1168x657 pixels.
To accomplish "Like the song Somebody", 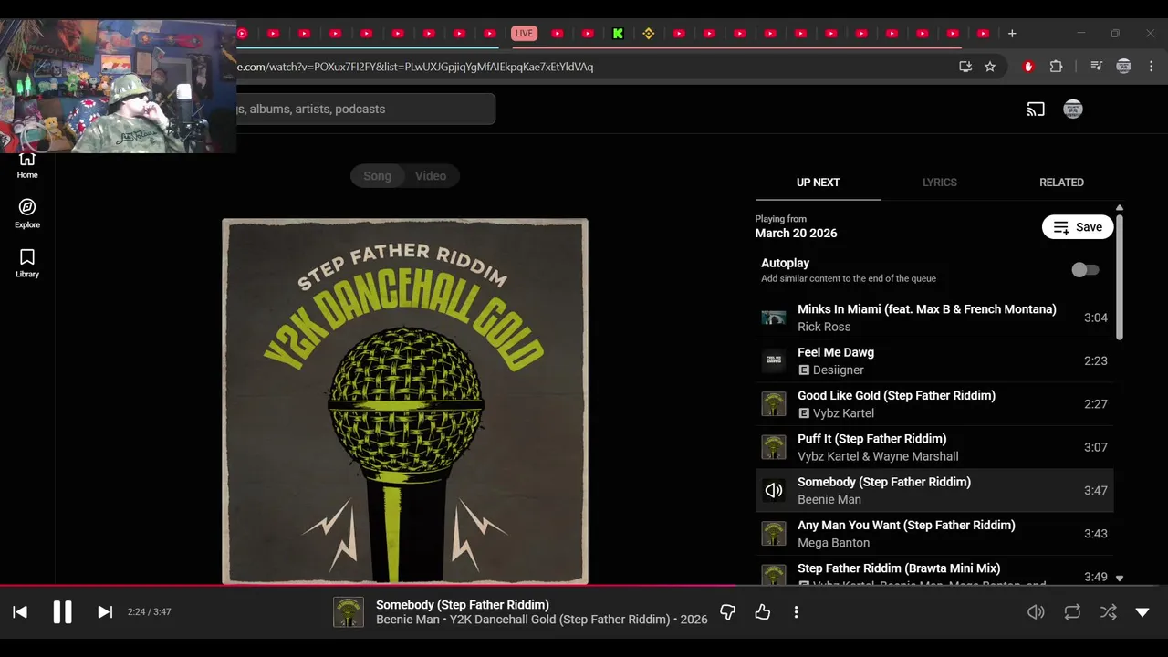I will 763,612.
